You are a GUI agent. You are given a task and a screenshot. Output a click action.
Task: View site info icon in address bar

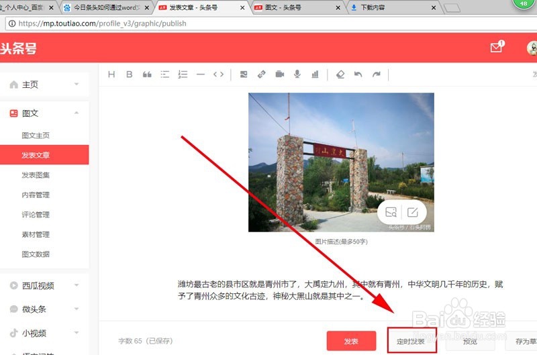click(x=12, y=23)
